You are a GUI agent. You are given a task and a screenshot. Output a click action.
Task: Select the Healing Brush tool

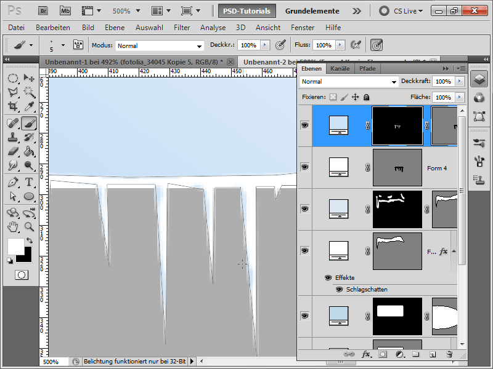coord(13,123)
